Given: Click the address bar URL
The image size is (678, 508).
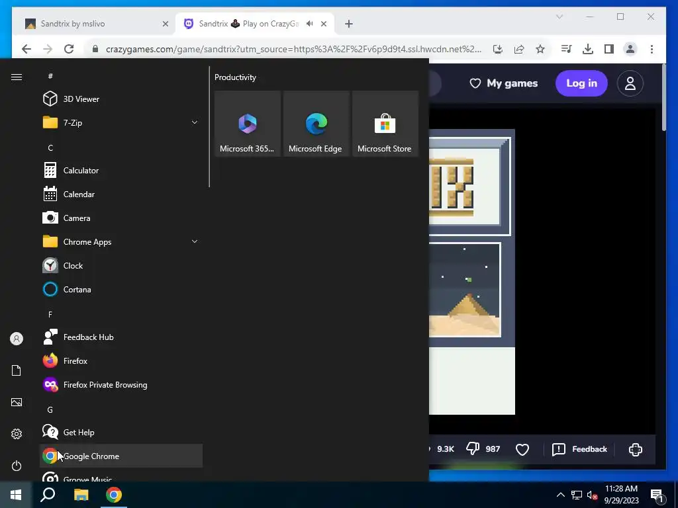Looking at the screenshot, I should [x=293, y=49].
